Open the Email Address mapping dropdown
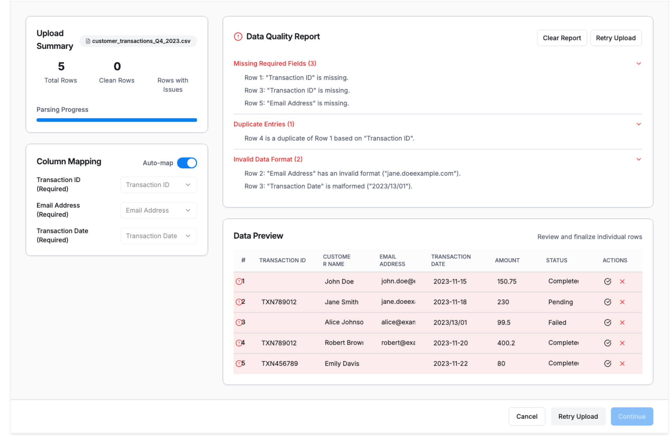 click(x=158, y=210)
